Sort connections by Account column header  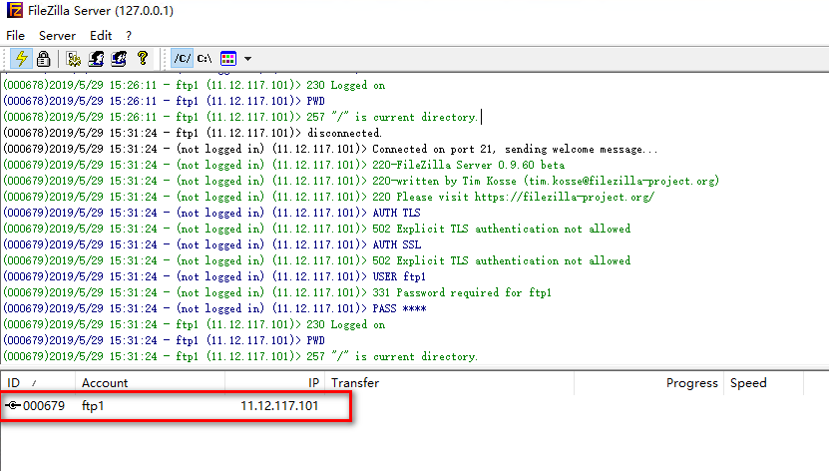[x=151, y=383]
